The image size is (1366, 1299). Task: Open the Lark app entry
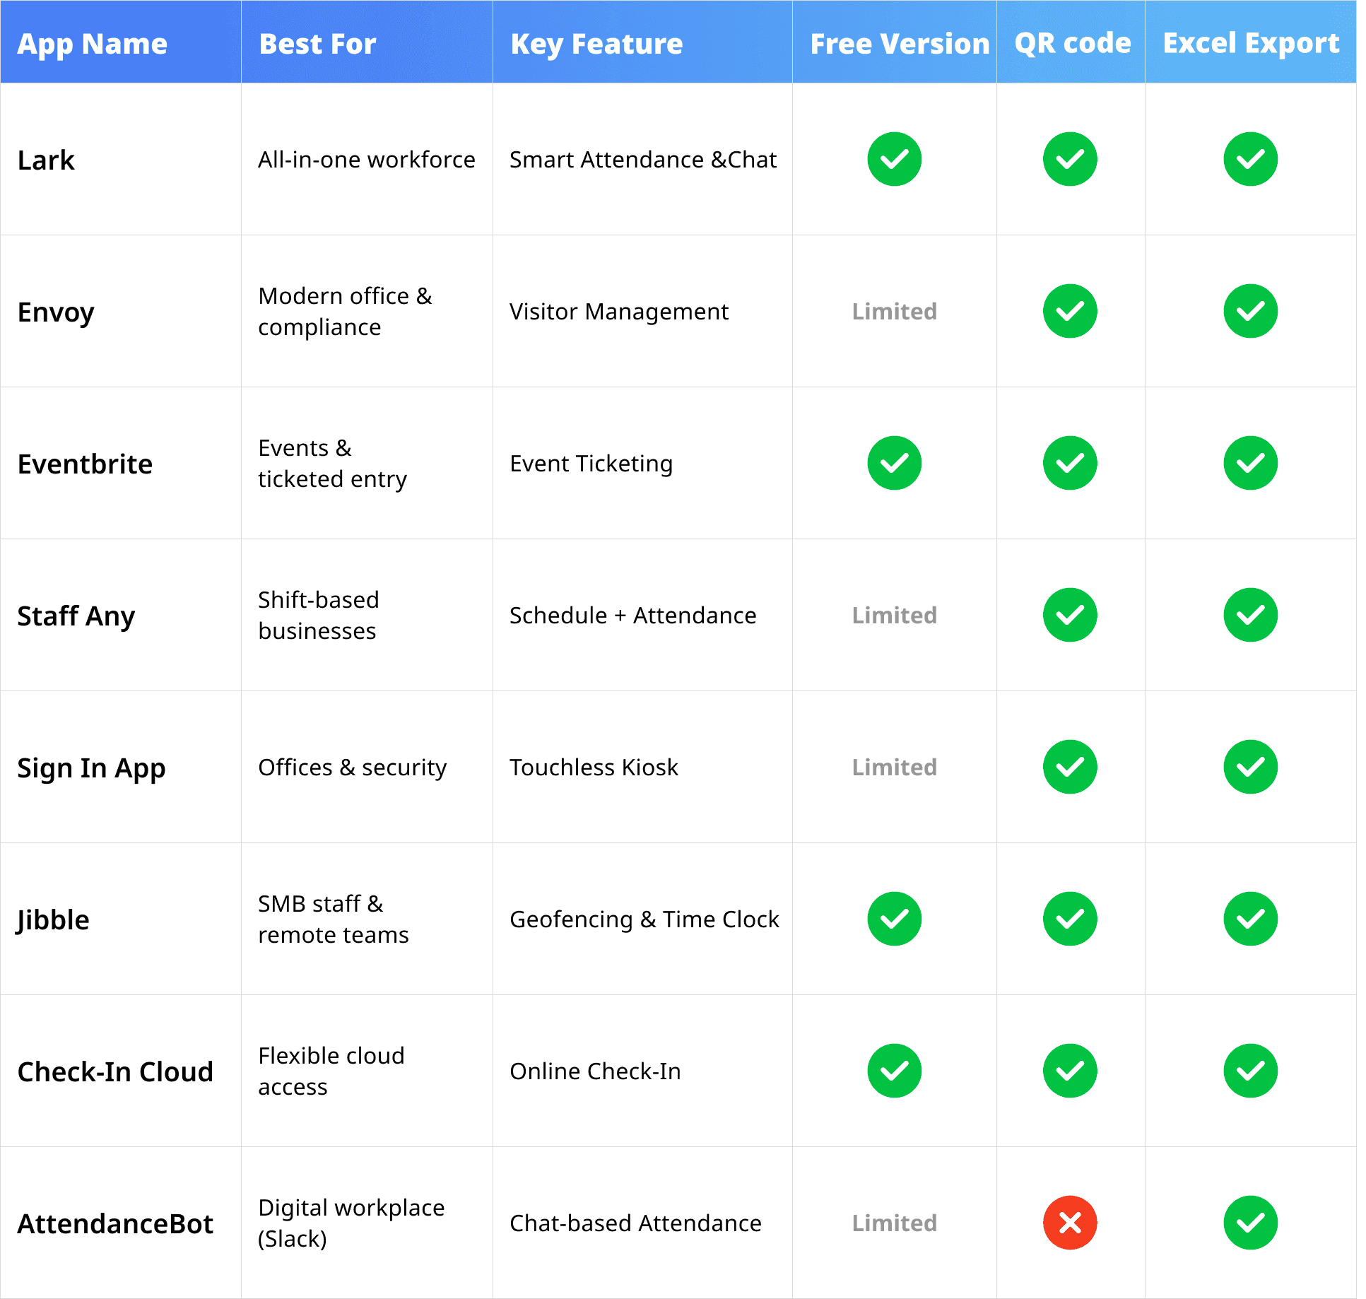(x=45, y=160)
